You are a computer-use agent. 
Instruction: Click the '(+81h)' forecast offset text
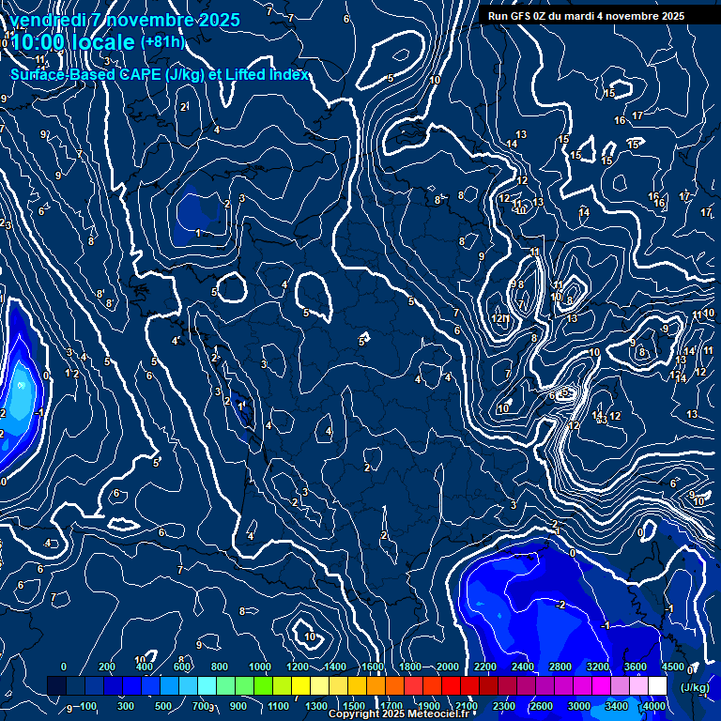(x=162, y=42)
